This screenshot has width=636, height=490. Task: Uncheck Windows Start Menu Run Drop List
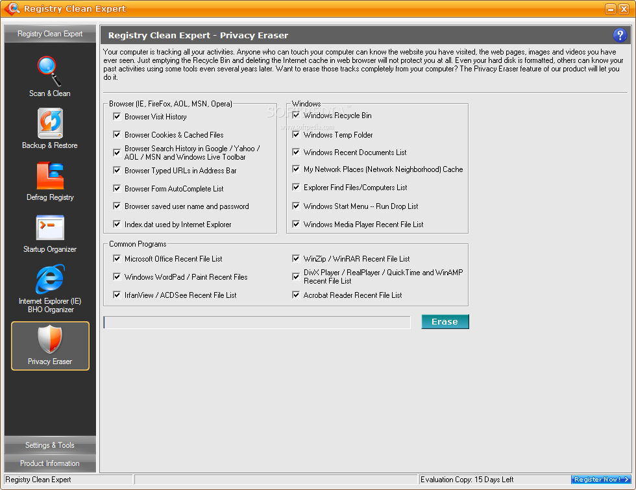[296, 206]
